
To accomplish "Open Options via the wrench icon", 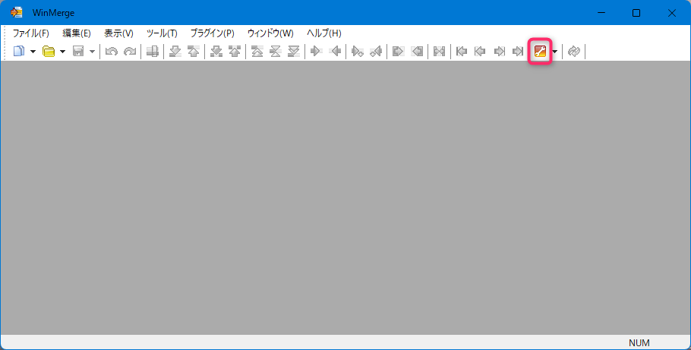I will (x=541, y=52).
